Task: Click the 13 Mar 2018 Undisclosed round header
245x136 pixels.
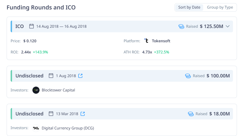Action: [122, 114]
